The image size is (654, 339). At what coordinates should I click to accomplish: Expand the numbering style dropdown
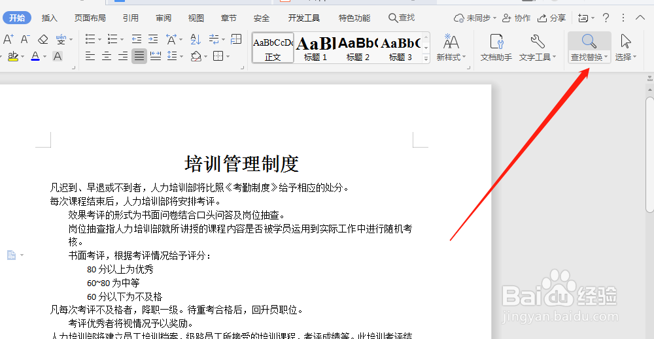[x=122, y=40]
